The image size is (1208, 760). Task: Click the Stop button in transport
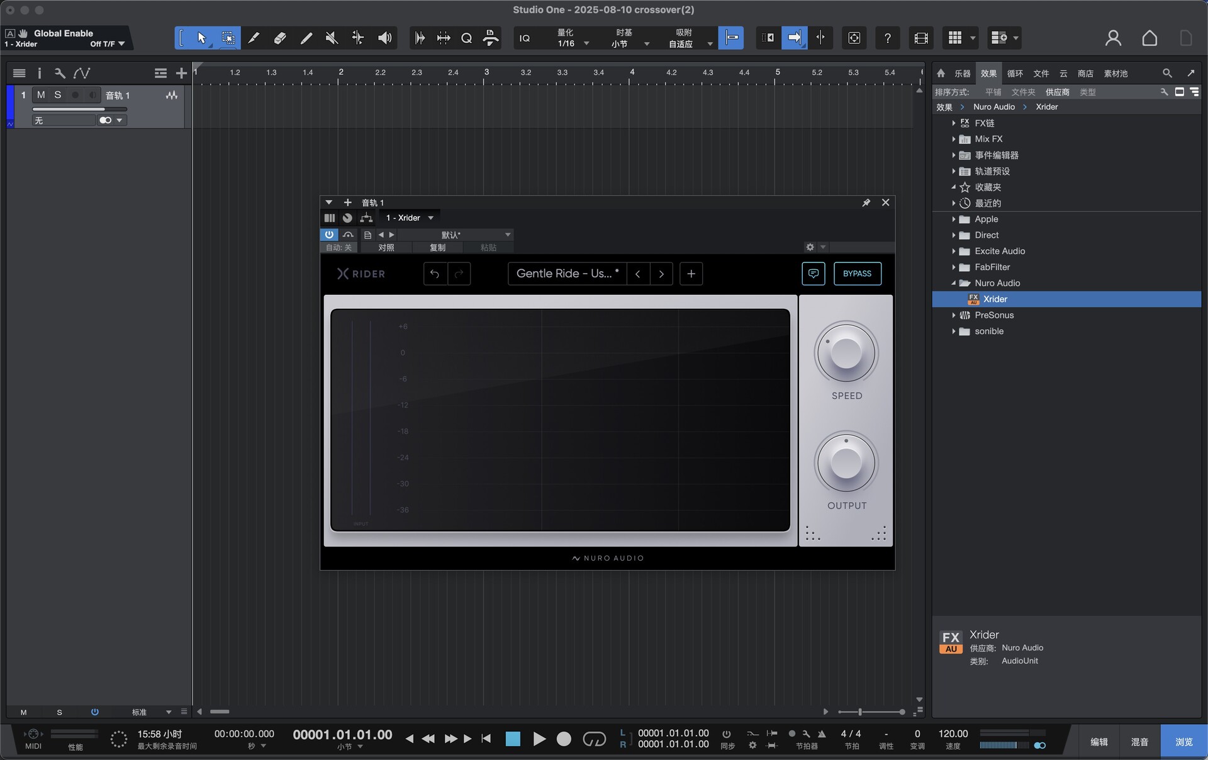(513, 739)
